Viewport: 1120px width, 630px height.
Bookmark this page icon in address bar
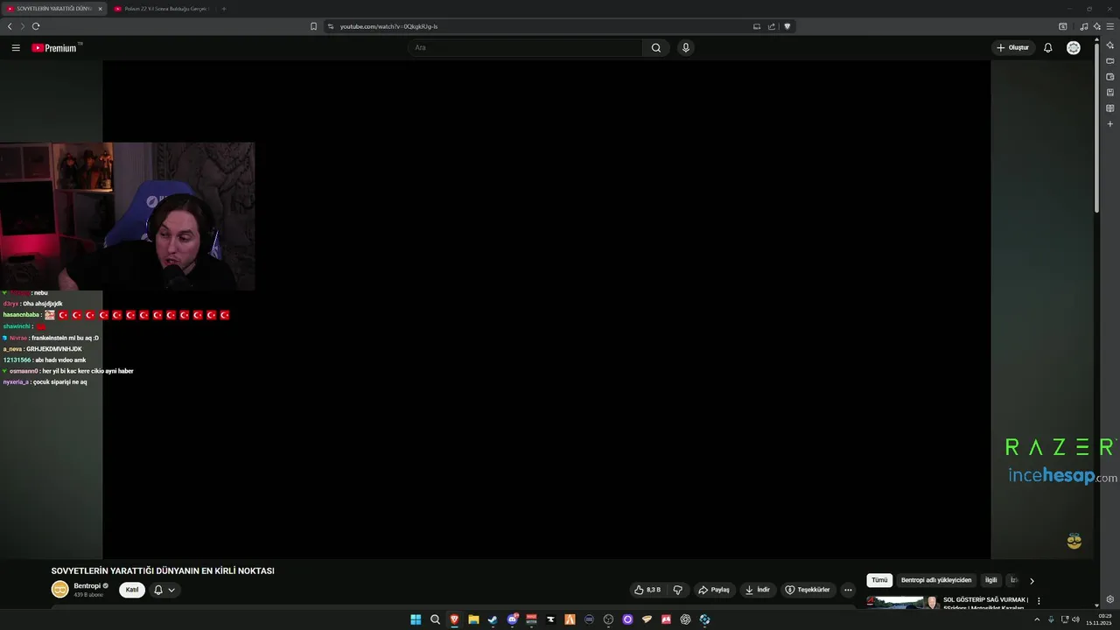coord(313,26)
